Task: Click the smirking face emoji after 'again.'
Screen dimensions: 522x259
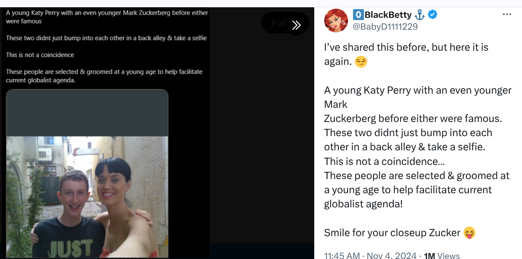Action: coord(361,62)
